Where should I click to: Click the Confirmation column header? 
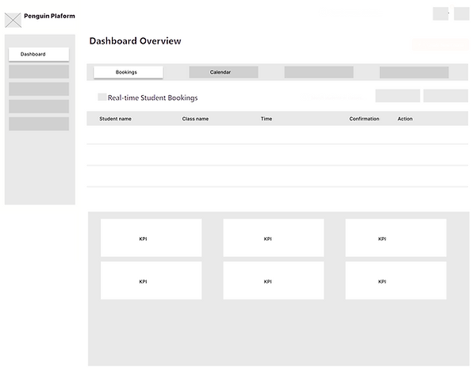pos(364,119)
